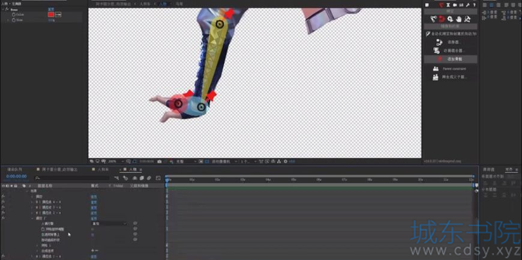This screenshot has width=522, height=260.
Task: Open the puppet engine dropdown
Action: [x=109, y=223]
